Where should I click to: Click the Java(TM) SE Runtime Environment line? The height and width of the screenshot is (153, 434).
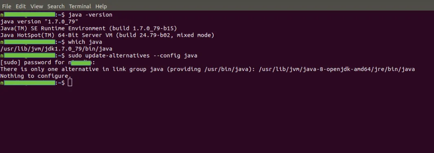pyautogui.click(x=89, y=28)
